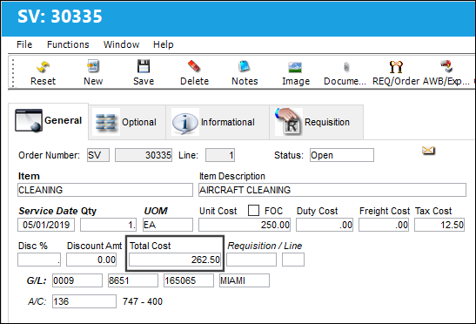Open the Functions menu
The height and width of the screenshot is (324, 476).
coord(68,44)
